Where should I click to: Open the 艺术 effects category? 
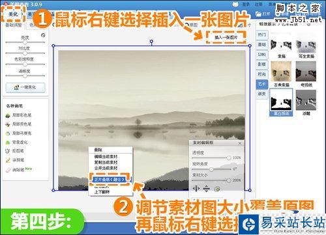click(x=262, y=84)
